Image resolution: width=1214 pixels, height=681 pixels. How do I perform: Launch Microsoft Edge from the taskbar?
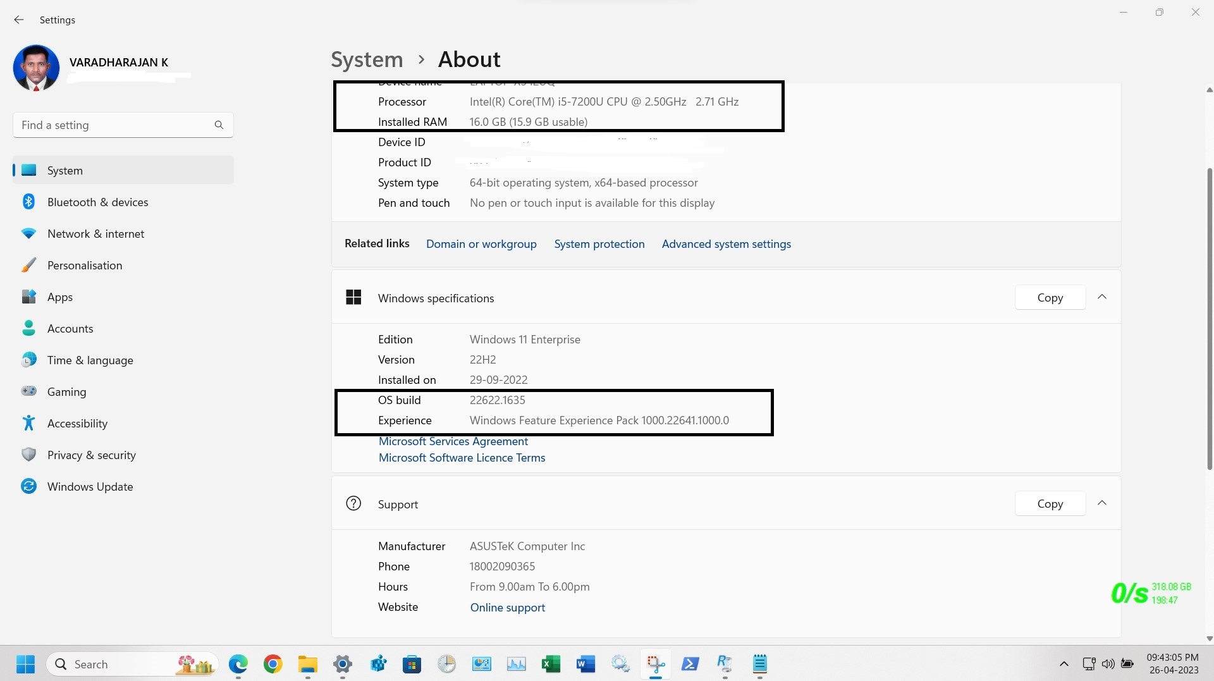tap(238, 664)
